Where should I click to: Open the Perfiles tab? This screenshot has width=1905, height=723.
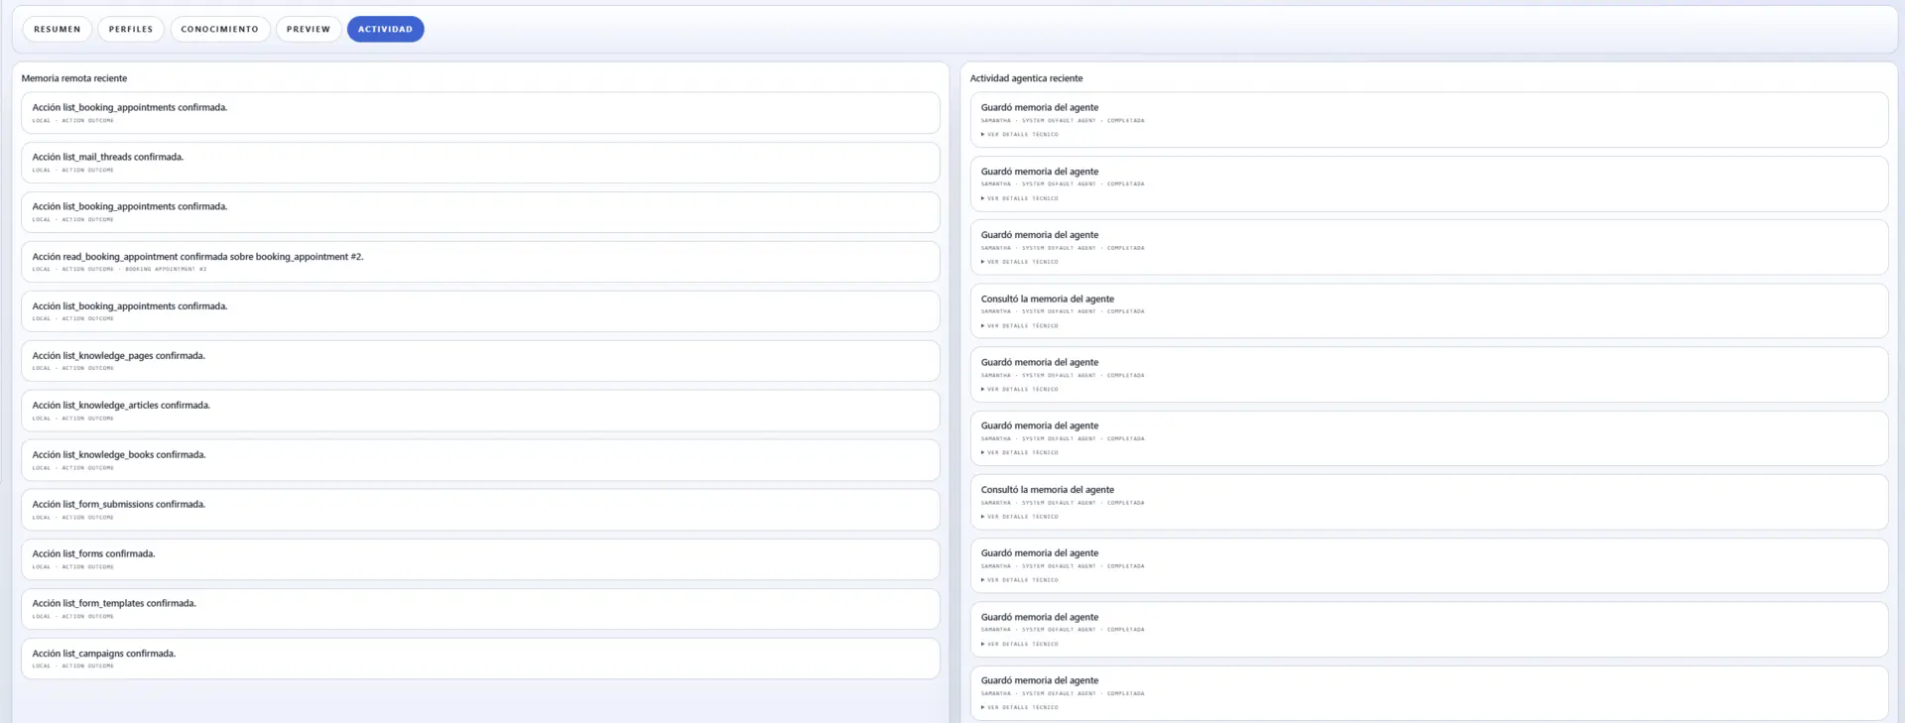tap(131, 30)
